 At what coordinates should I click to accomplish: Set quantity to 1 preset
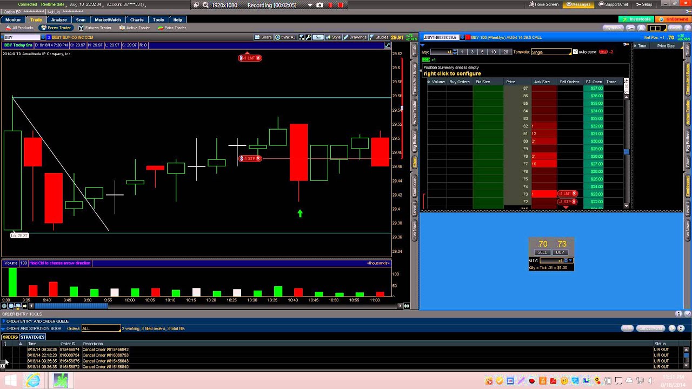(x=462, y=52)
